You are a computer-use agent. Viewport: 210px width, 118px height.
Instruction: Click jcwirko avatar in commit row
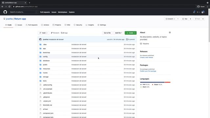tap(40, 39)
